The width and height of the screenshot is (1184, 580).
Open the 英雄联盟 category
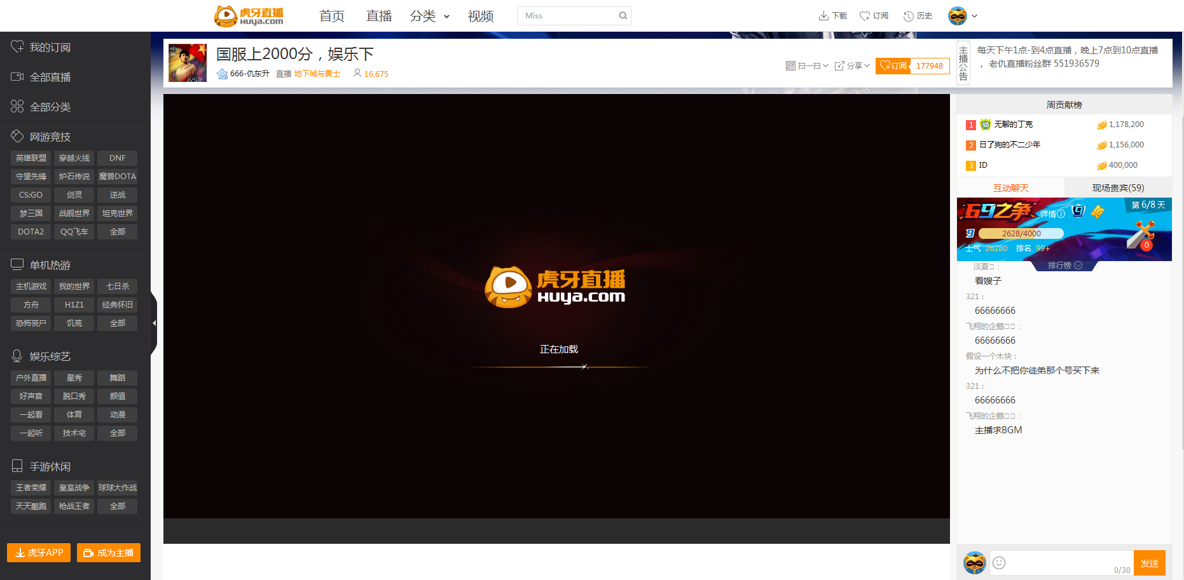point(31,158)
